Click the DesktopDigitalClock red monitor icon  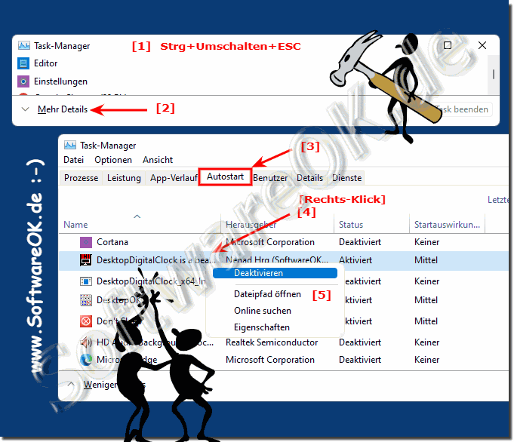click(x=86, y=260)
